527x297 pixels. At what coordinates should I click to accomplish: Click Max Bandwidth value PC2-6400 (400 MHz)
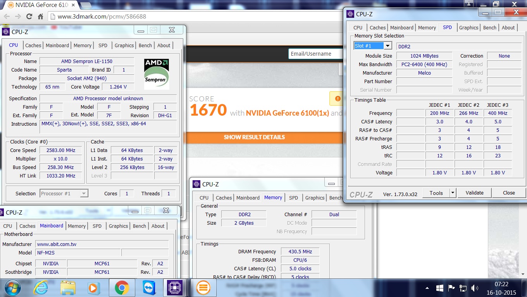pos(424,64)
